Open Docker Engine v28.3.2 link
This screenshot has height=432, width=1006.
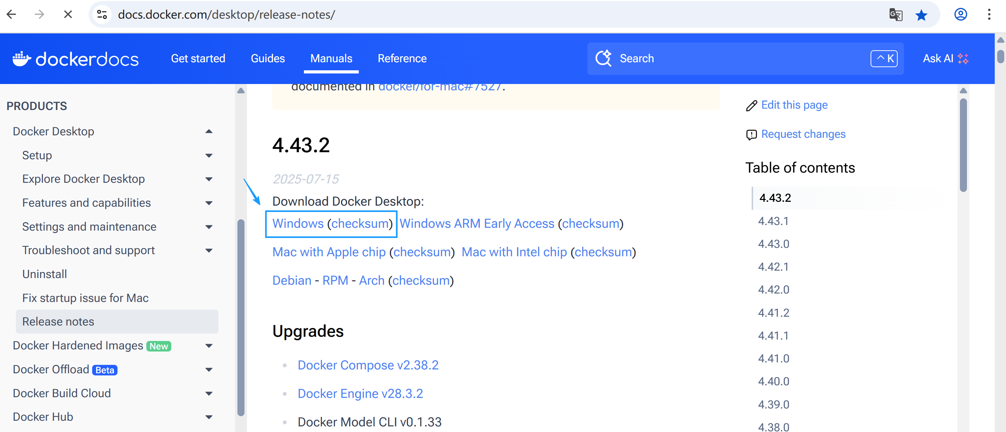coord(360,394)
